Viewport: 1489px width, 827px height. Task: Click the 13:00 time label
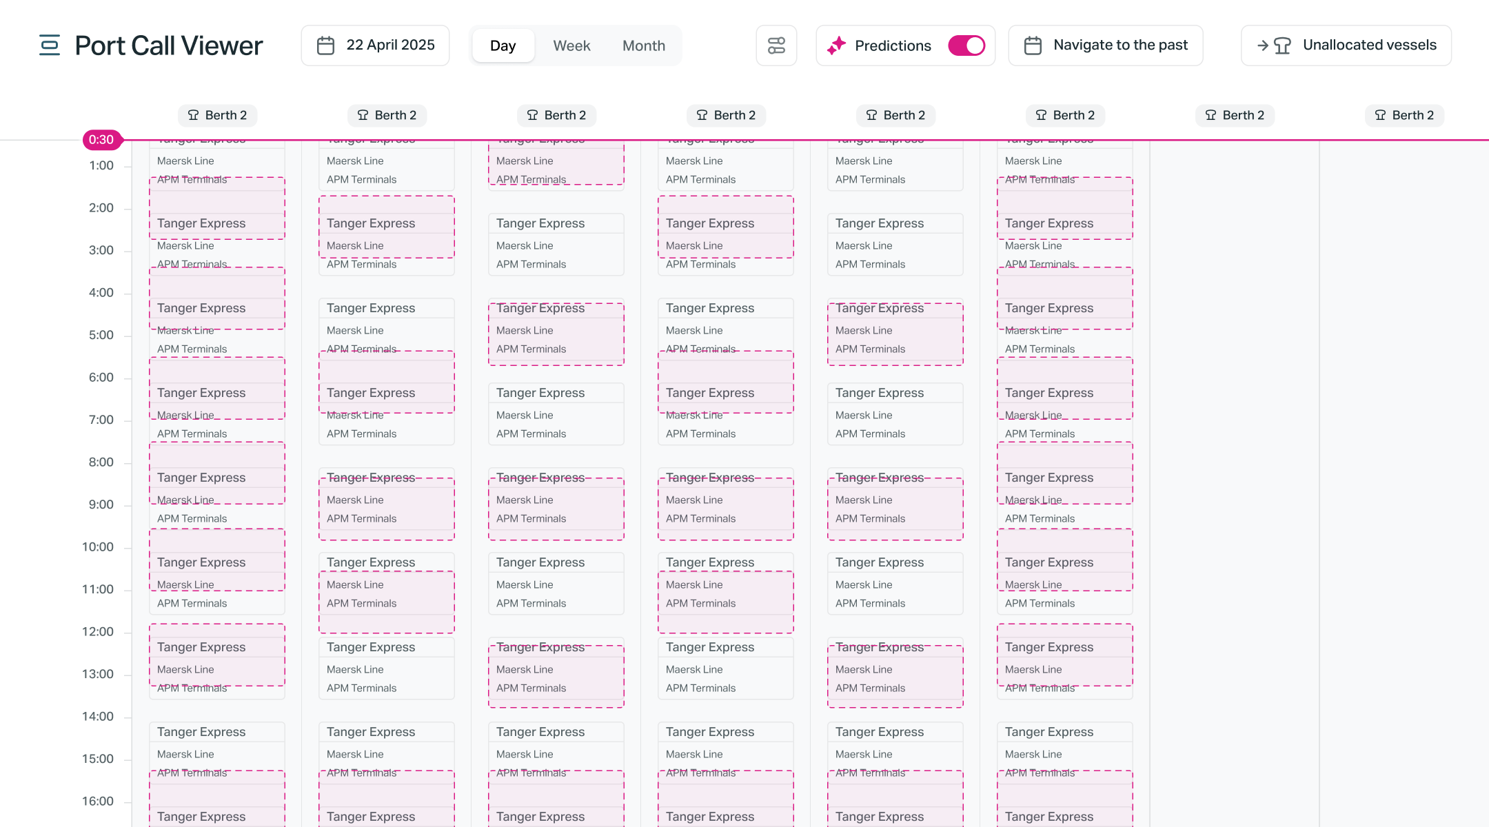point(98,674)
